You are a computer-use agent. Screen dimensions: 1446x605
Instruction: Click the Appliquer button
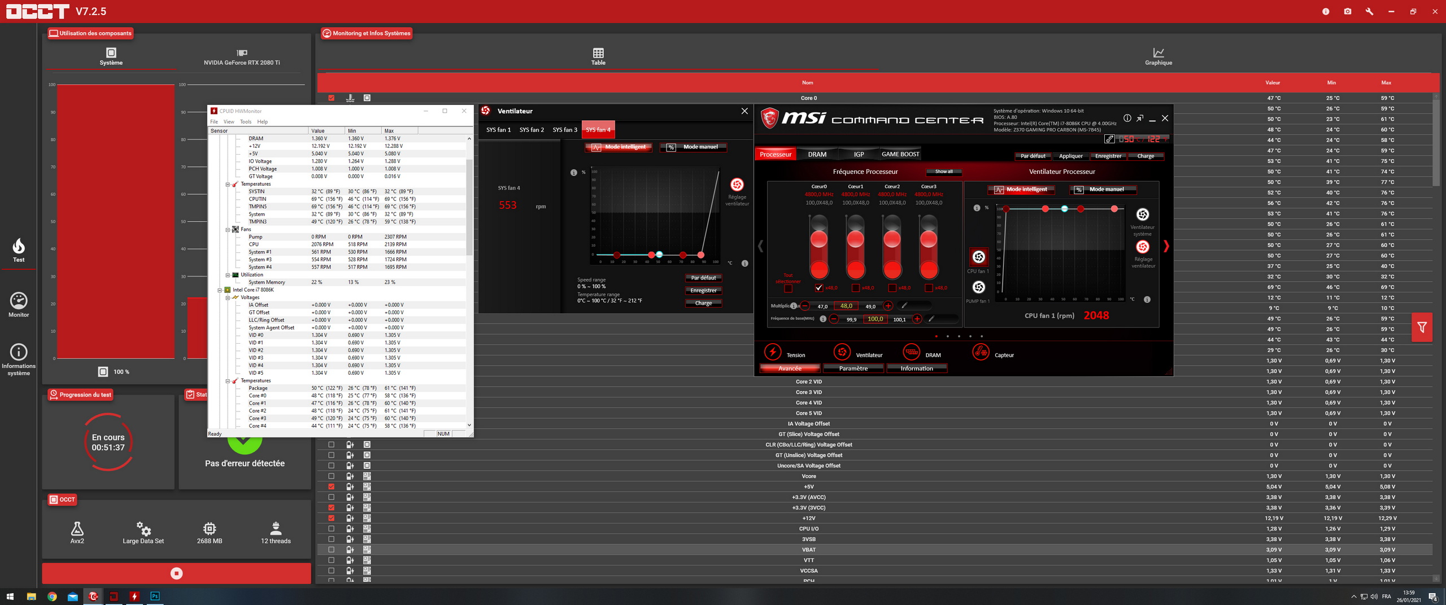1070,156
